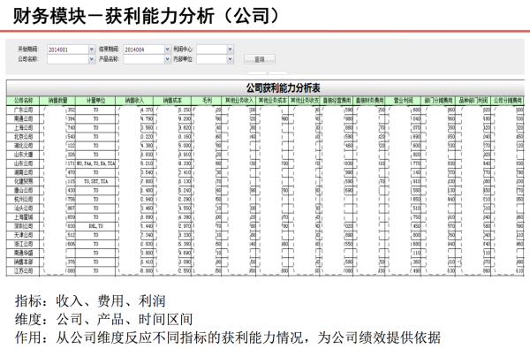Click the 销售收入 column header
This screenshot has height=349, width=530.
(x=134, y=101)
